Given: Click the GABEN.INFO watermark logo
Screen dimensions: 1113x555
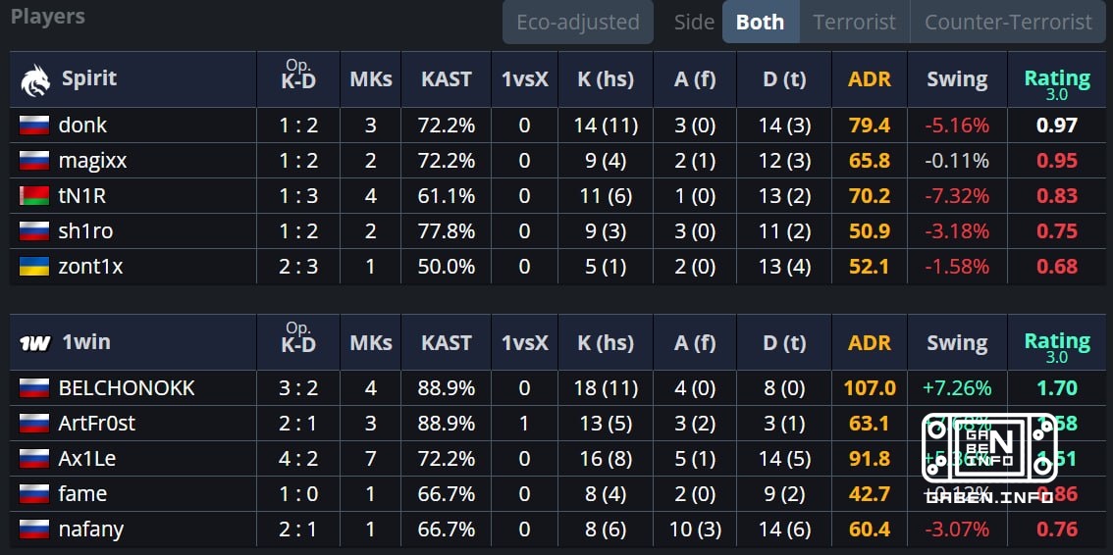Looking at the screenshot, I should click(988, 459).
